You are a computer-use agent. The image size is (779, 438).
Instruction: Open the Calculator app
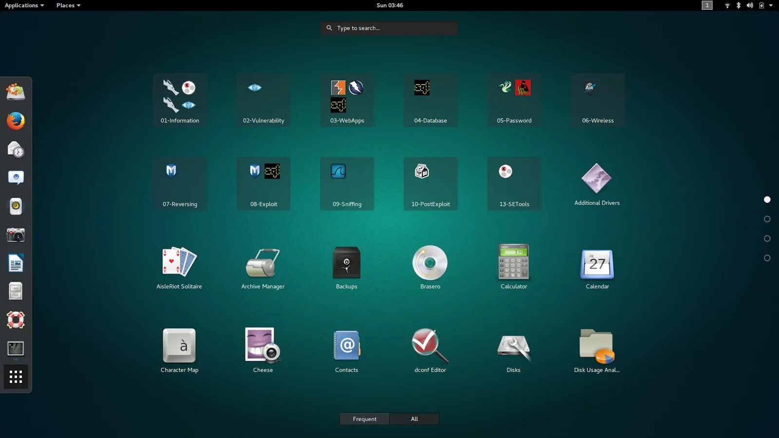pos(514,268)
